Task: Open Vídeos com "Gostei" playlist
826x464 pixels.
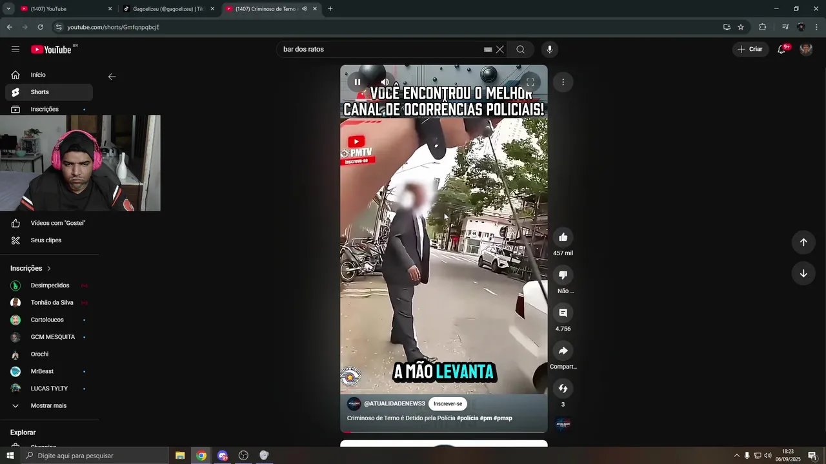Action: coord(49,223)
